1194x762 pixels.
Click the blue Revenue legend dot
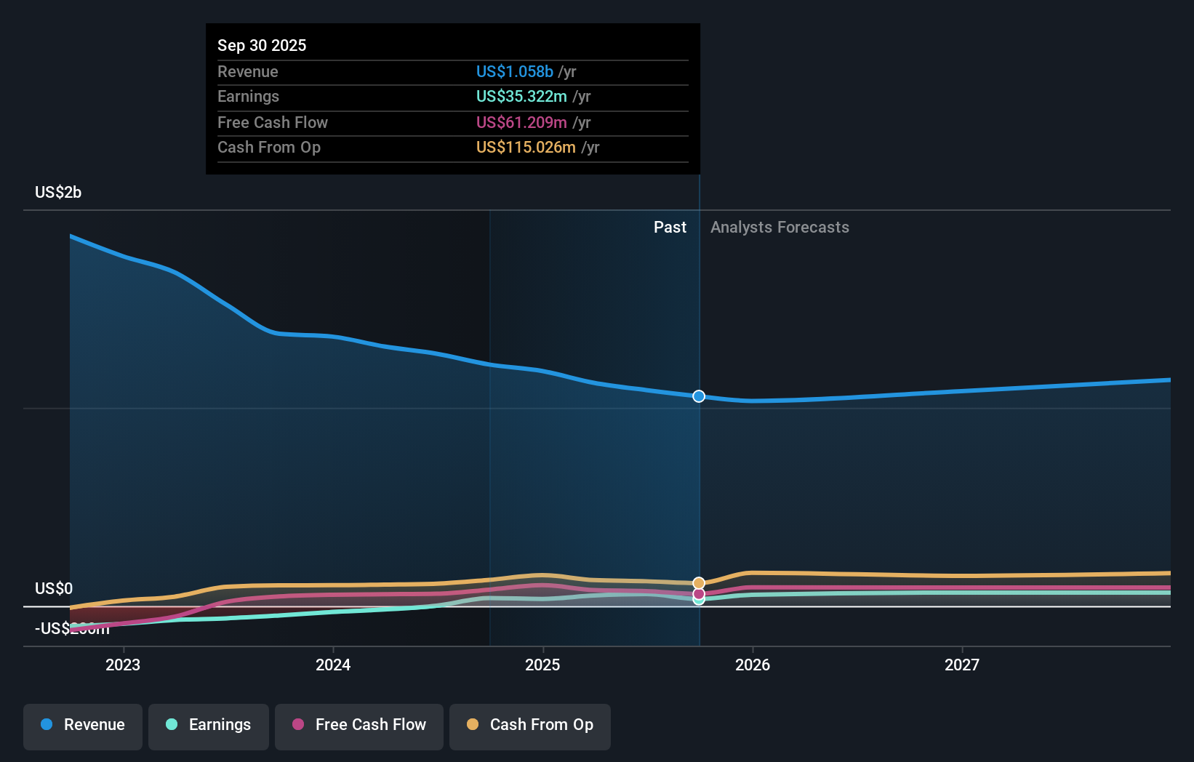point(47,725)
